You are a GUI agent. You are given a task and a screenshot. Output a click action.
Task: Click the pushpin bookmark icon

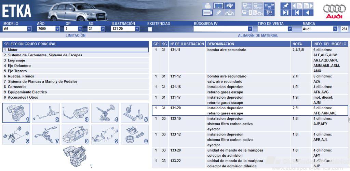pos(286,6)
